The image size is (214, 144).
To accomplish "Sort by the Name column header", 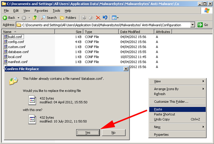I will [x=28, y=32].
